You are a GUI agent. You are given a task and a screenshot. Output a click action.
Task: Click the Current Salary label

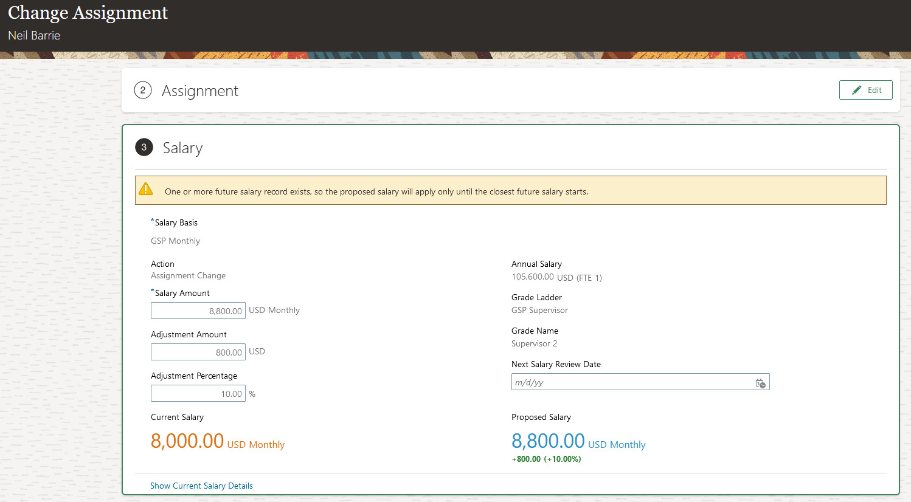[177, 417]
